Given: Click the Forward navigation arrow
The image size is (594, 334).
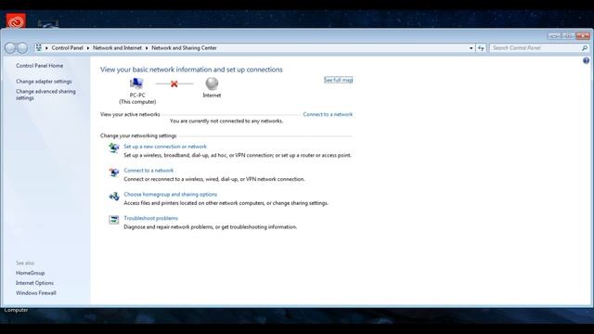Looking at the screenshot, I should click(x=22, y=48).
